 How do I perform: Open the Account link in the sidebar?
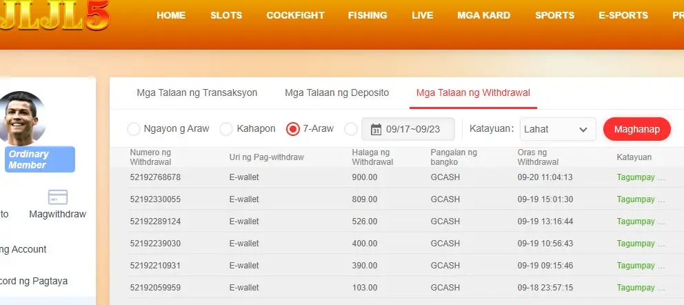tap(23, 250)
